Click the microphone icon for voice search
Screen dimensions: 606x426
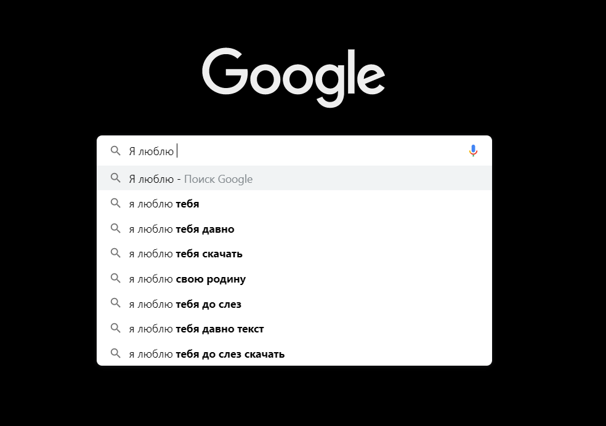pyautogui.click(x=473, y=150)
